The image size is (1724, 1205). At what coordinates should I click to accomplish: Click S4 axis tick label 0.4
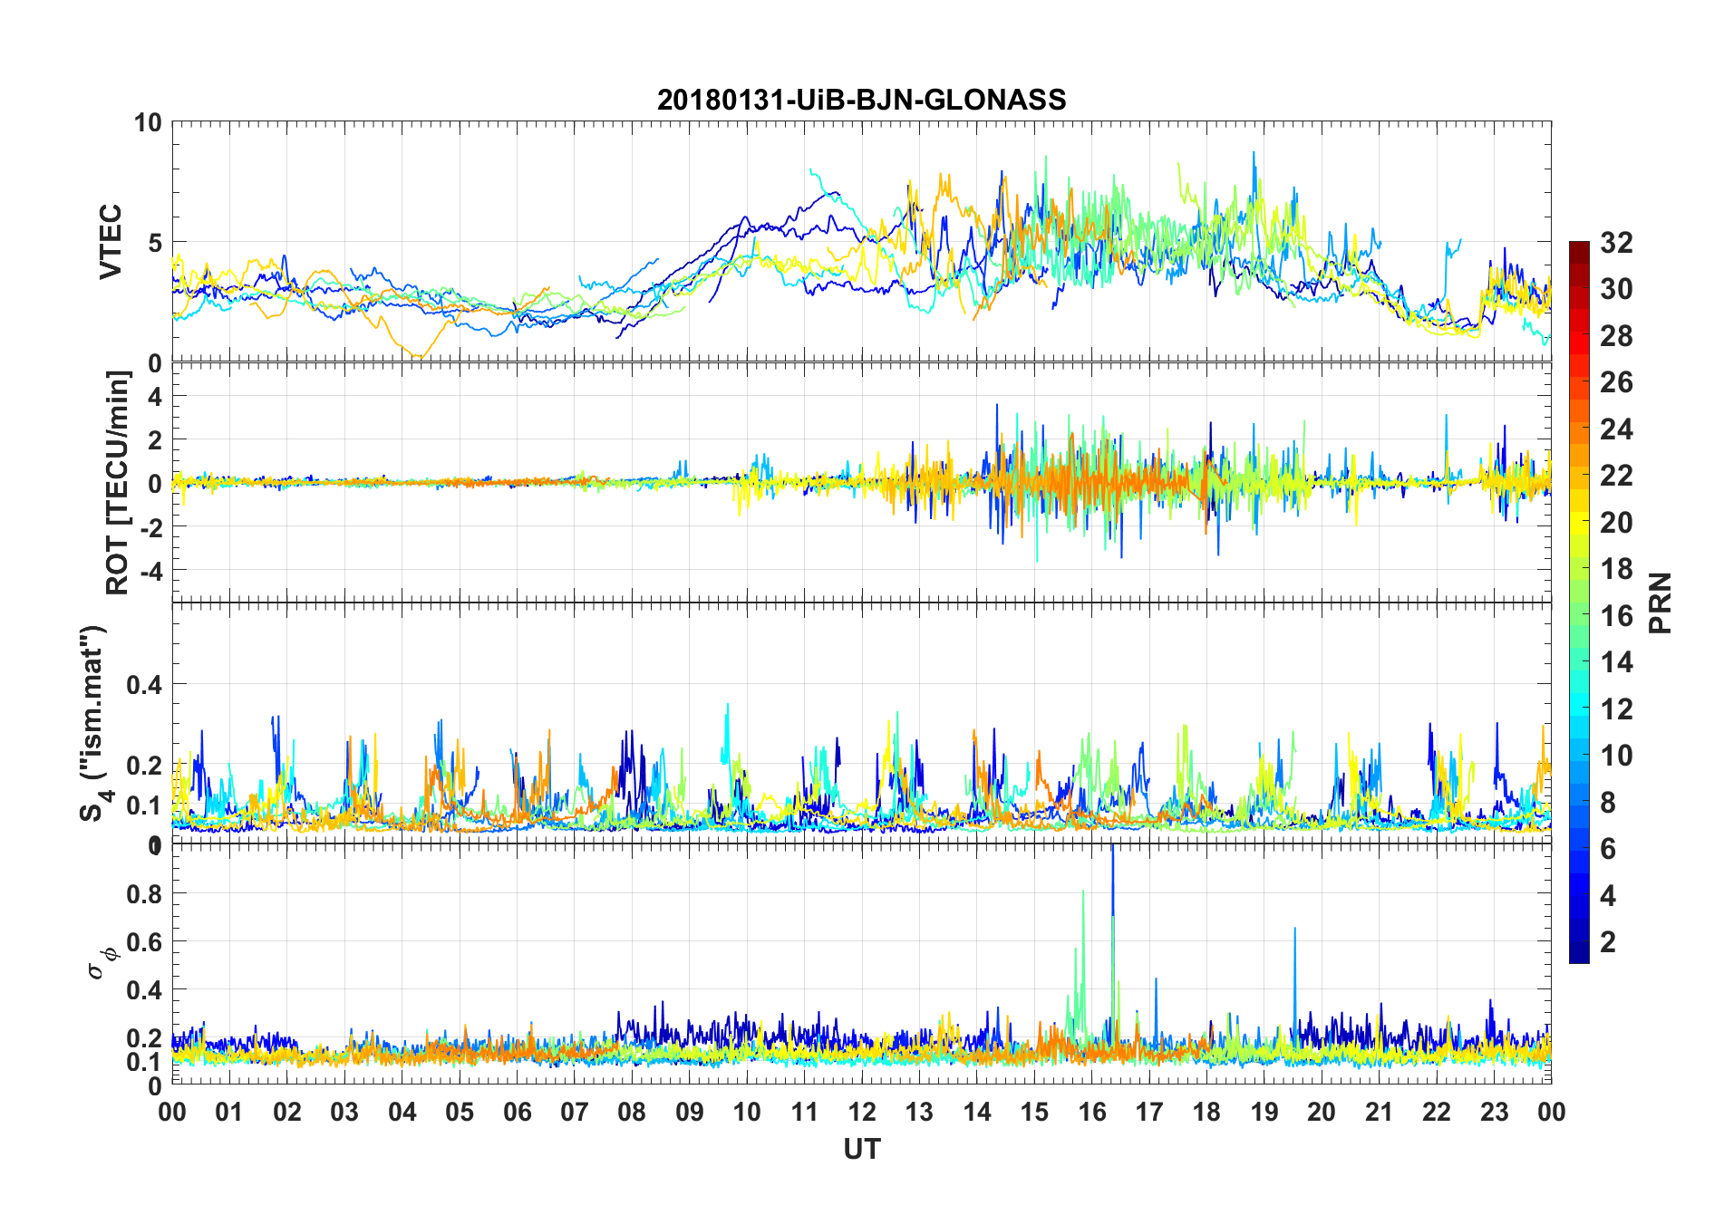[144, 685]
